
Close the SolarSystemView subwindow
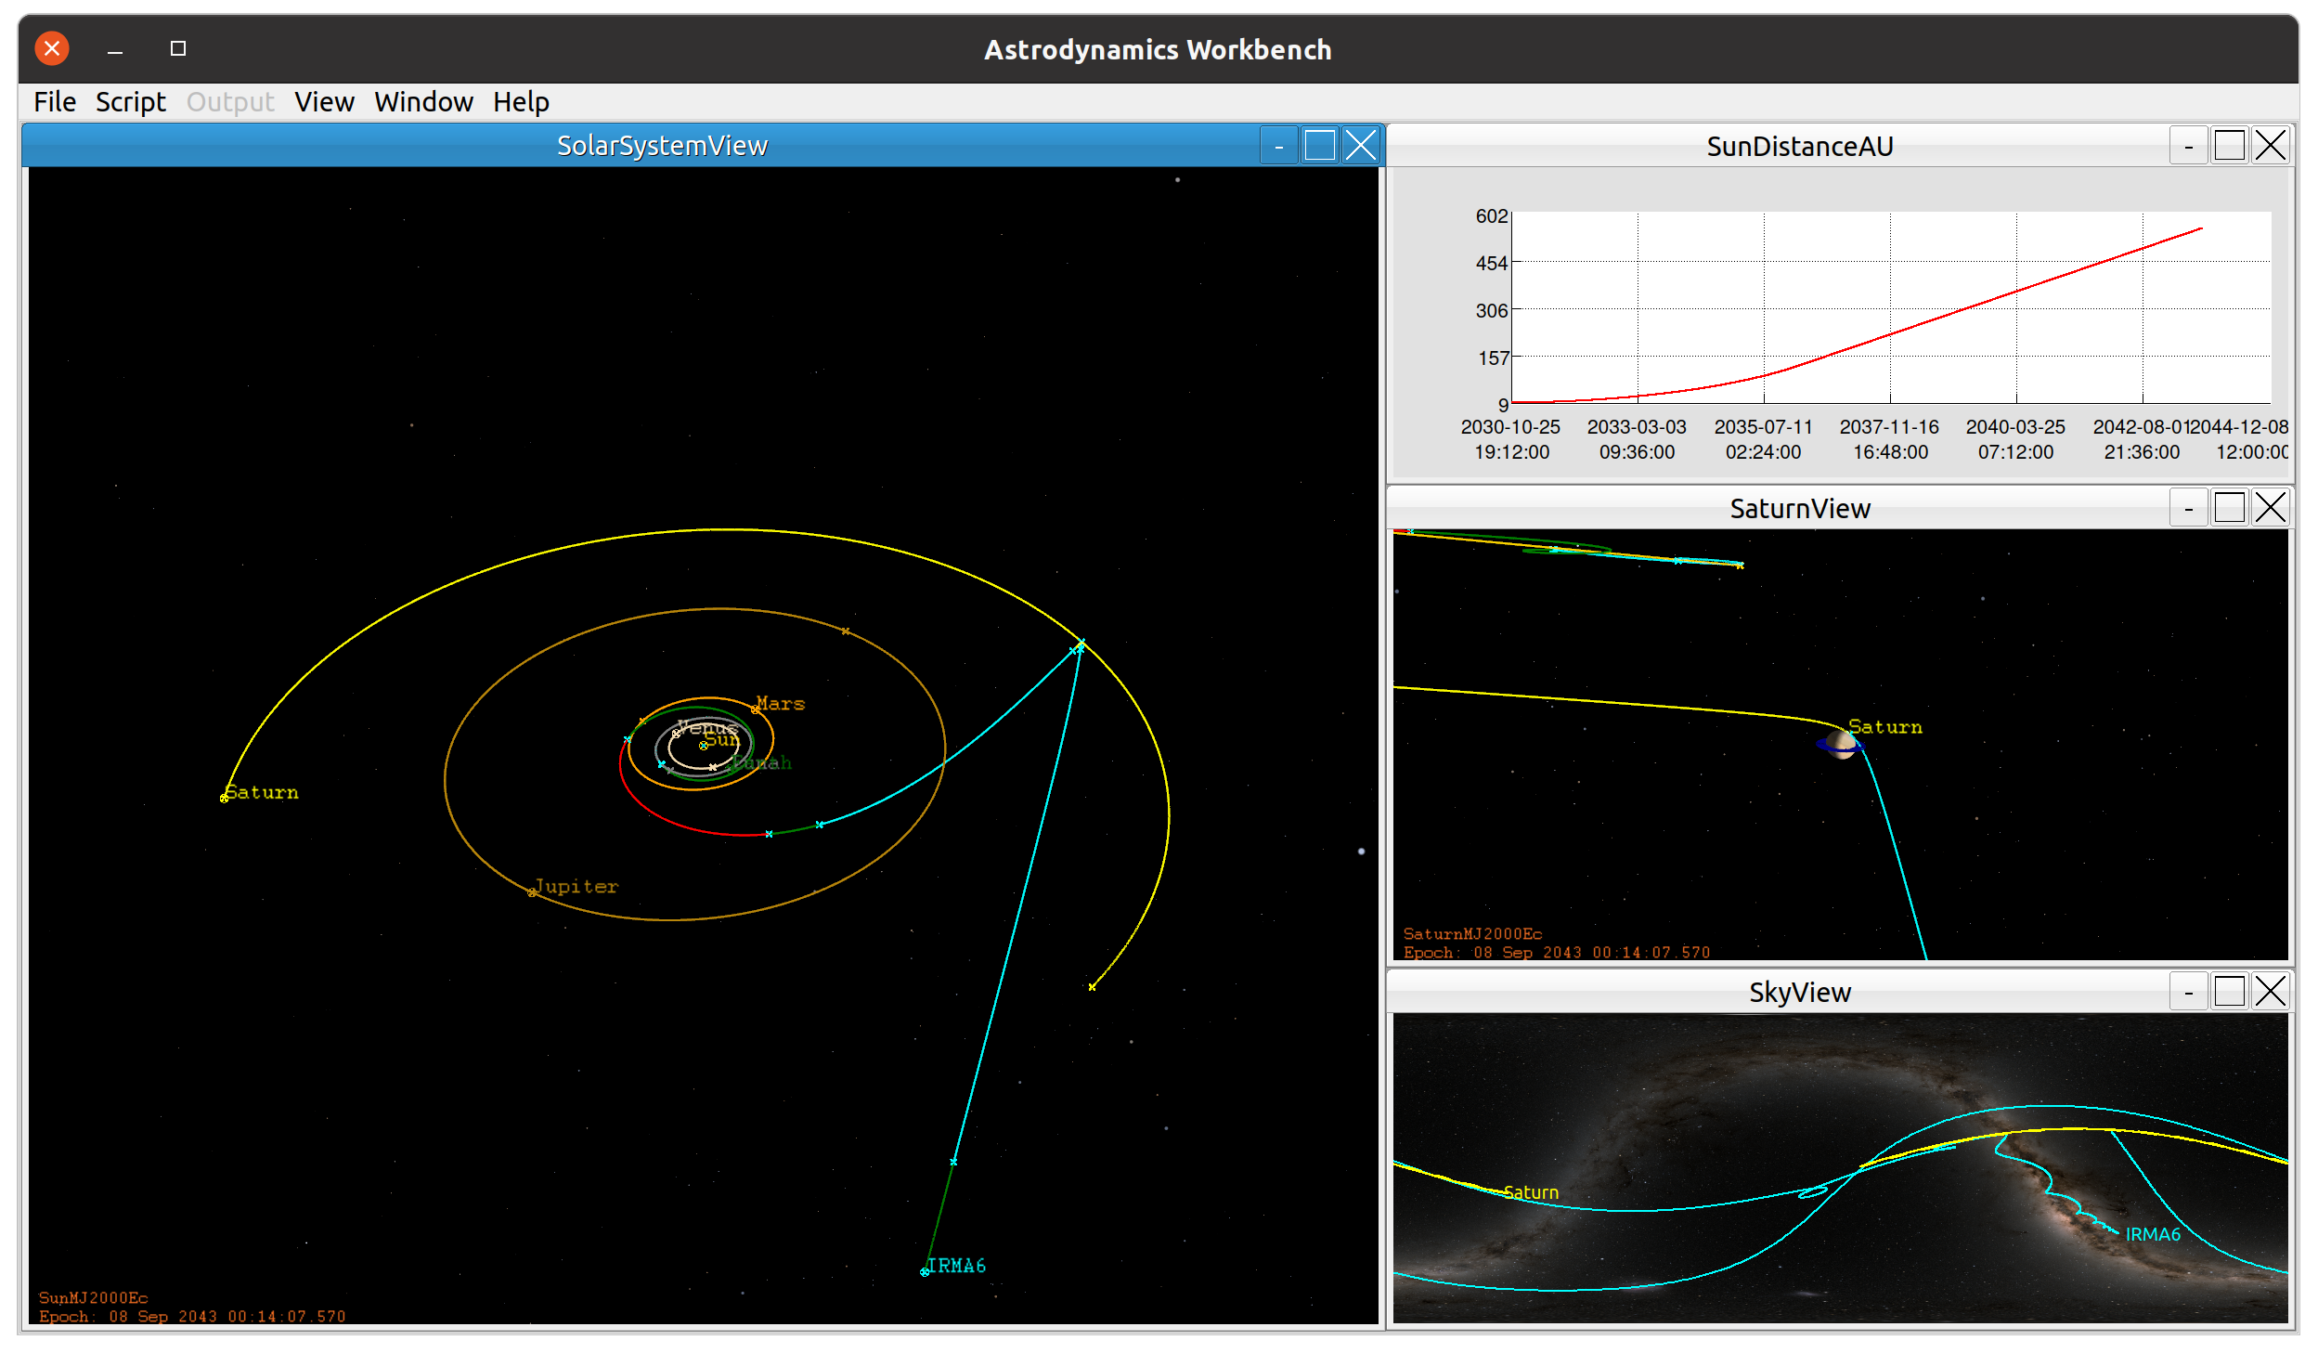pos(1360,146)
